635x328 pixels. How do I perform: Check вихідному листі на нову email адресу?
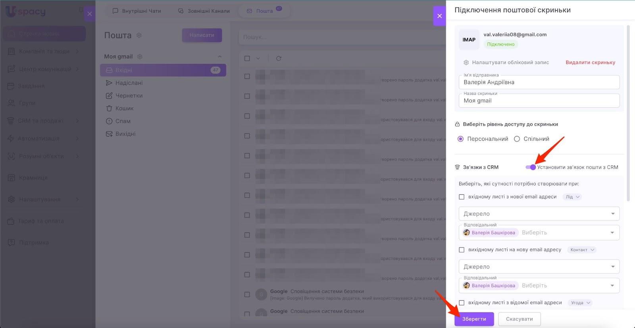coord(462,250)
